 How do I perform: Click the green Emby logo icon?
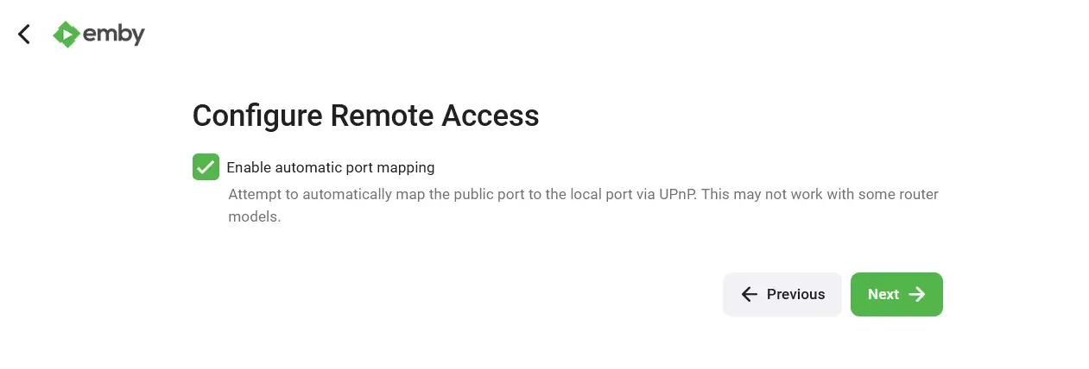point(66,34)
